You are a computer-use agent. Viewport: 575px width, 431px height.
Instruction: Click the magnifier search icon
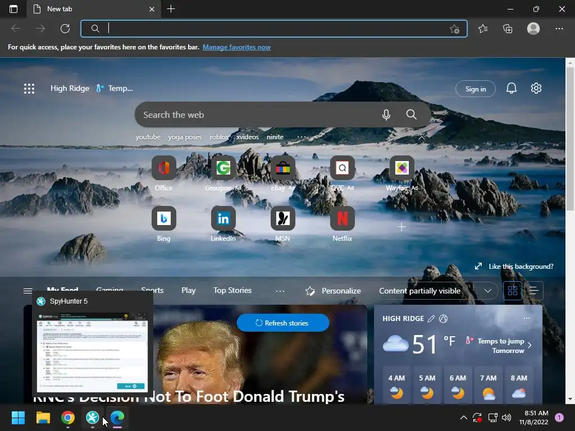pos(411,114)
